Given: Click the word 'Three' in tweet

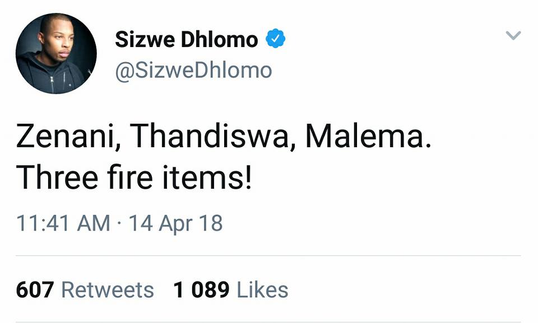Looking at the screenshot, I should coord(57,177).
